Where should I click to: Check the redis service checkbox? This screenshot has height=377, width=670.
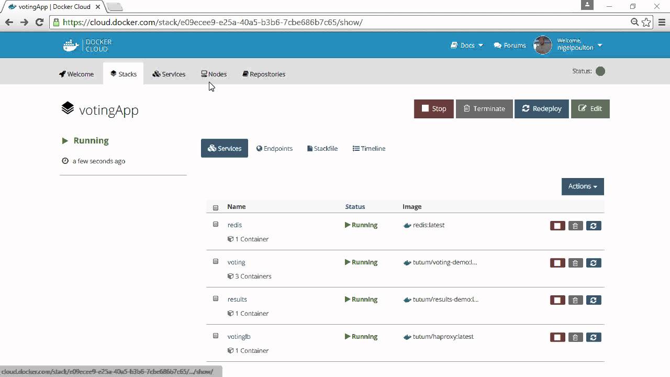[x=216, y=224]
